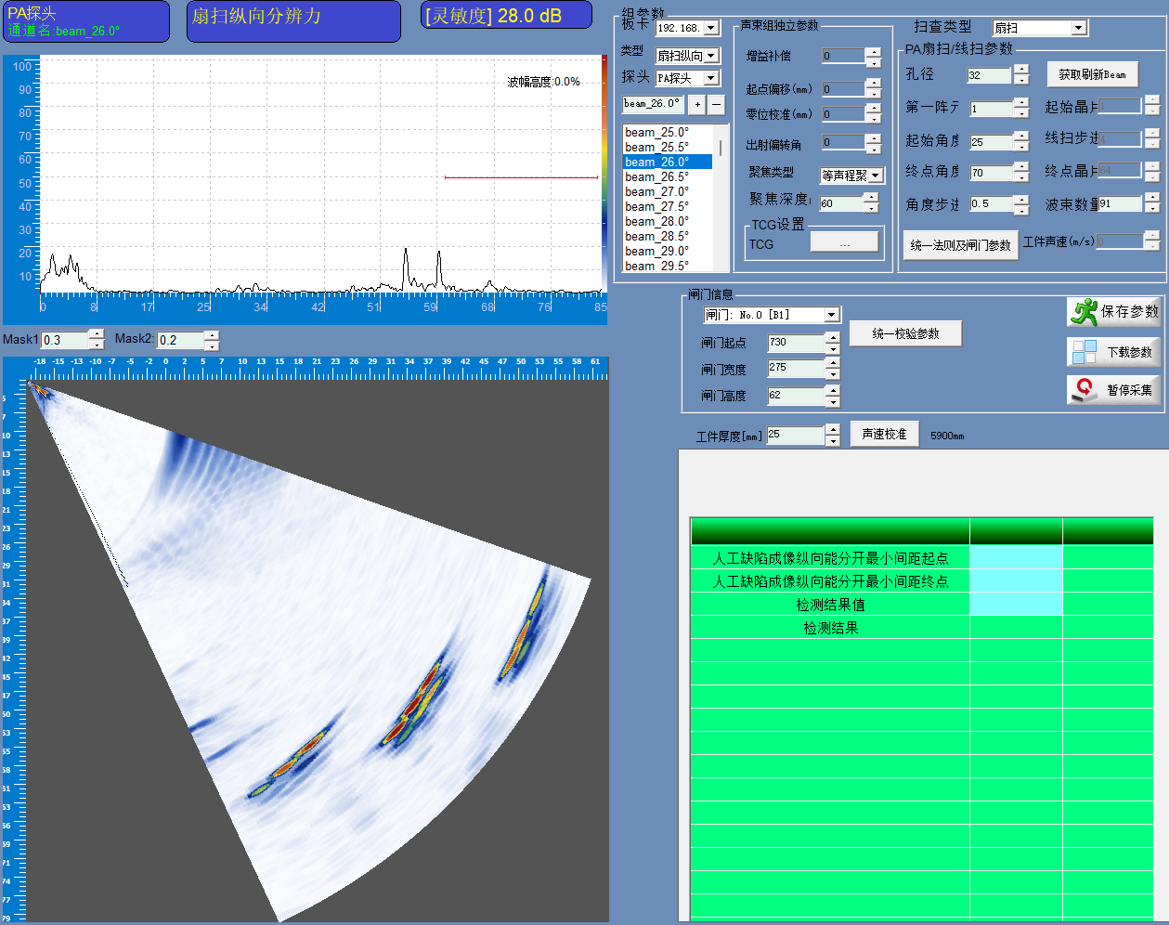The width and height of the screenshot is (1169, 925).
Task: Click the 统一校验参数 button
Action: point(905,333)
